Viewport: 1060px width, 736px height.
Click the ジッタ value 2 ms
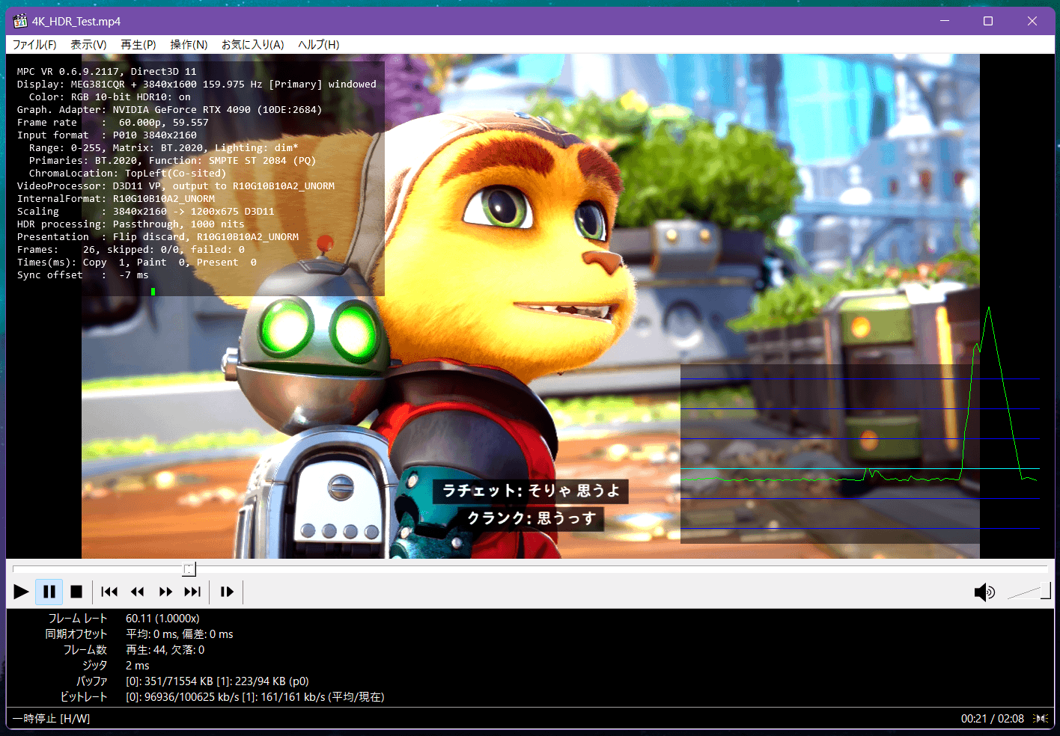(x=138, y=666)
